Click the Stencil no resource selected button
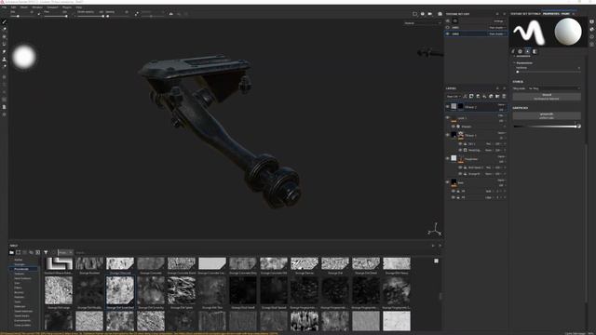Screen dimensions: 596x335 point(547,97)
